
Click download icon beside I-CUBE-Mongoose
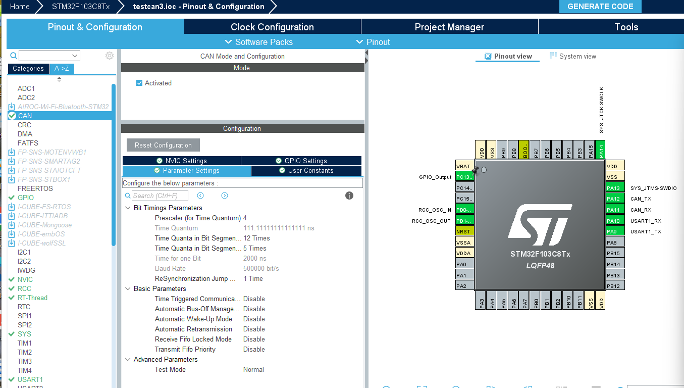[12, 225]
